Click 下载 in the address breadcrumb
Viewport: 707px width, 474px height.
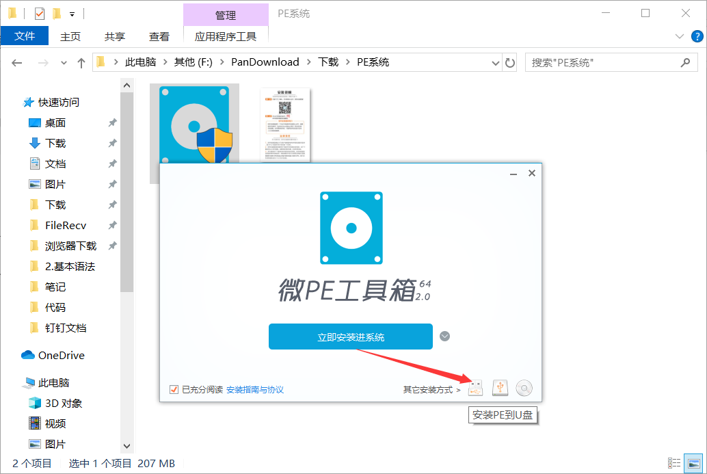click(x=328, y=62)
